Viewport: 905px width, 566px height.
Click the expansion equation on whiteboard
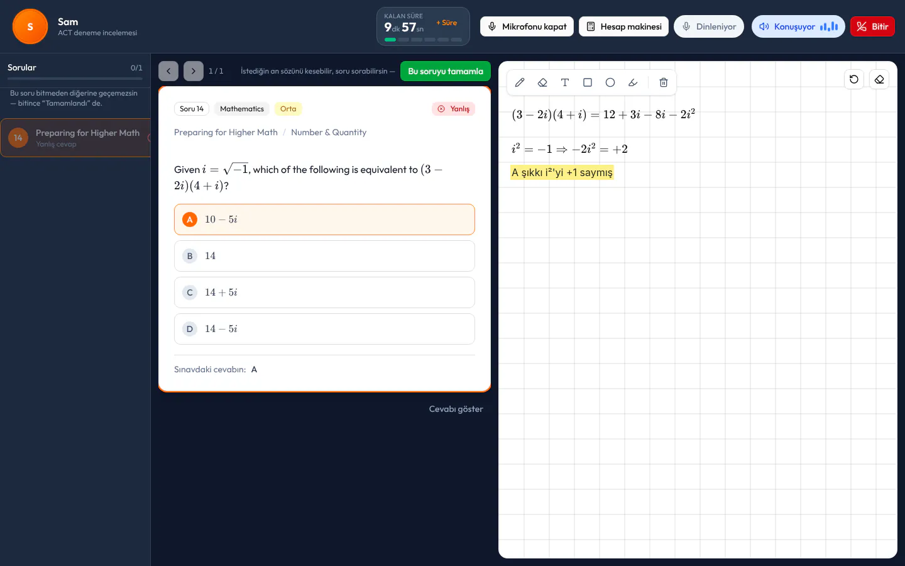pos(603,114)
